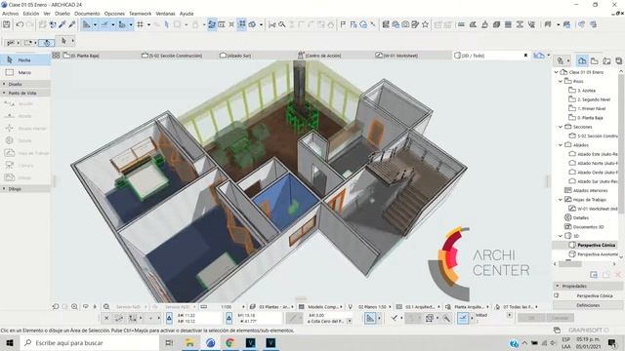This screenshot has height=351, width=625.
Task: Click the Save icon in the toolbar
Action: point(7,24)
